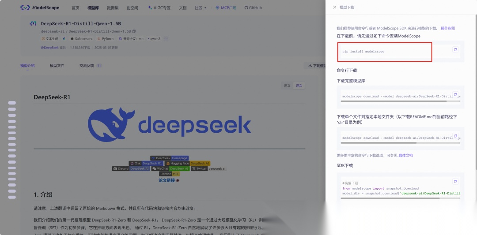Click the DeepSeek-R1-Distill-Qwen-1.5B model title
This screenshot has width=477, height=235.
coord(81,24)
